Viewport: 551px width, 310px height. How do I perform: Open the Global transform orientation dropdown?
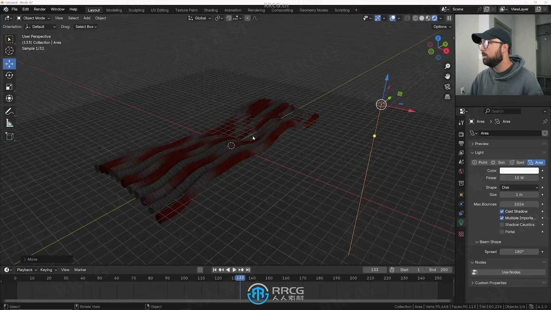[x=199, y=18]
